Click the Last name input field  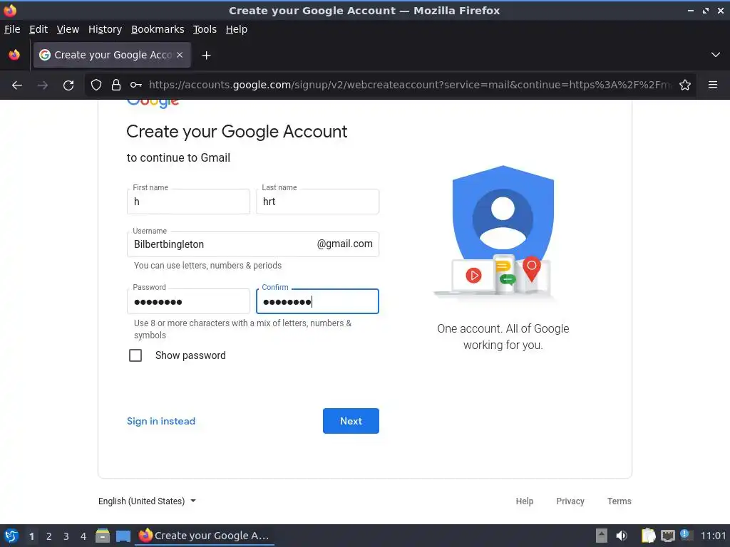click(317, 202)
